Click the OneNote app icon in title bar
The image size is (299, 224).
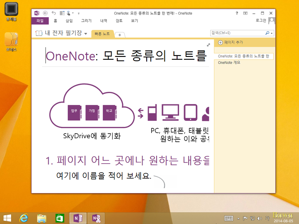(37, 13)
